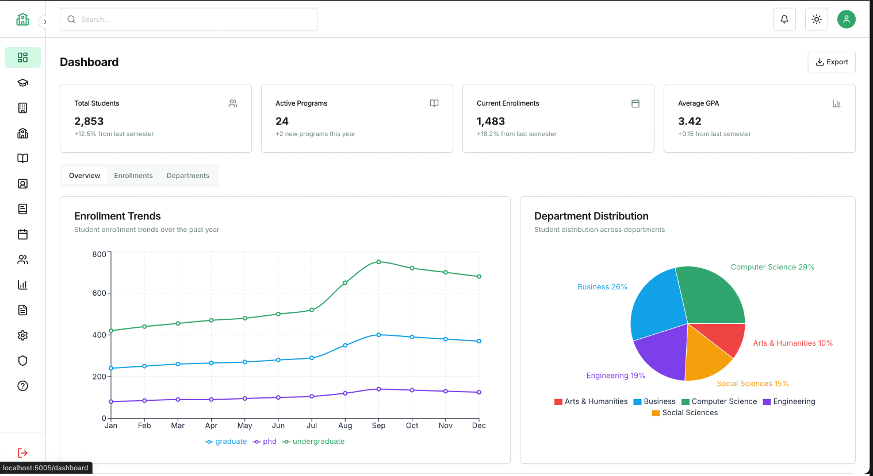The image size is (873, 476).
Task: Switch to the Enrollments tab
Action: click(133, 176)
